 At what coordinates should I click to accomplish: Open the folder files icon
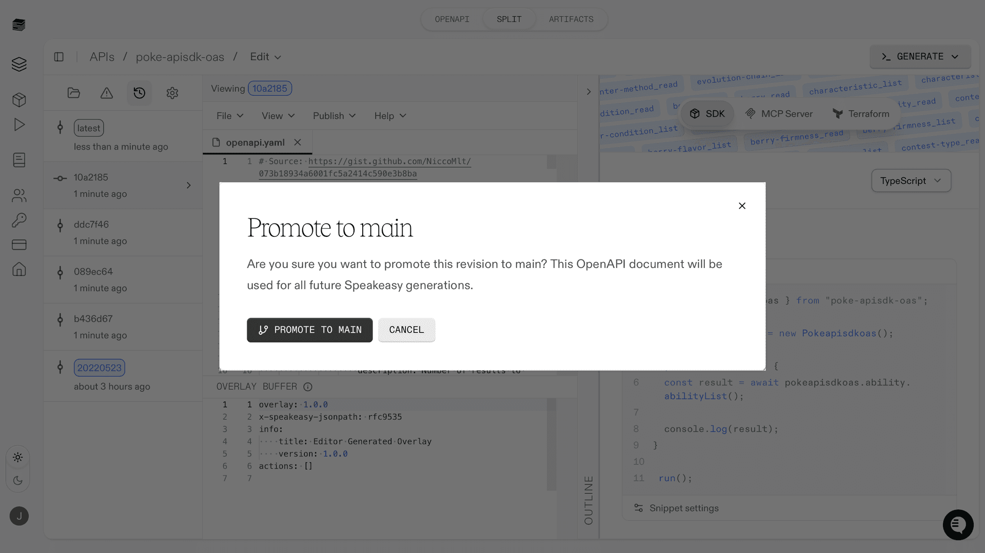point(73,93)
